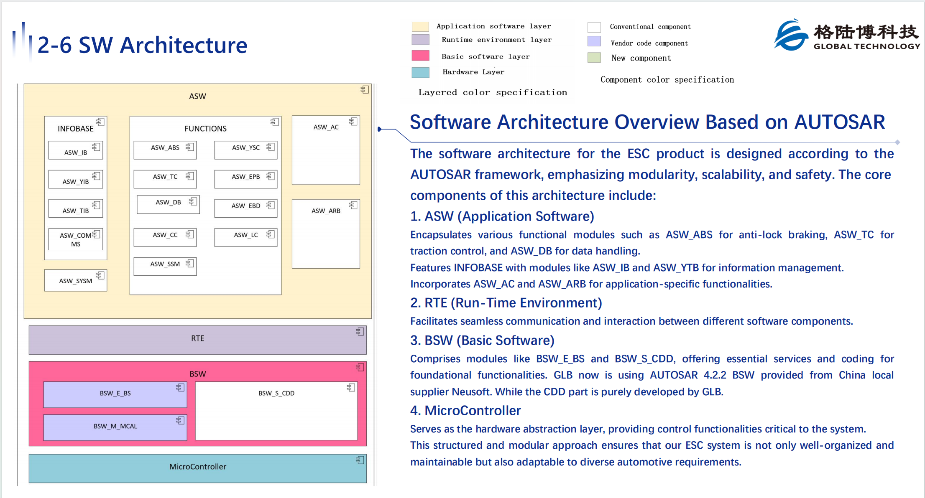Click the ASW_AC component block

326,150
